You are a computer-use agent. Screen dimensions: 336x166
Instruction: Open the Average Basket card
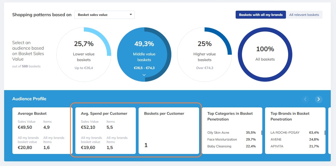click(42, 130)
